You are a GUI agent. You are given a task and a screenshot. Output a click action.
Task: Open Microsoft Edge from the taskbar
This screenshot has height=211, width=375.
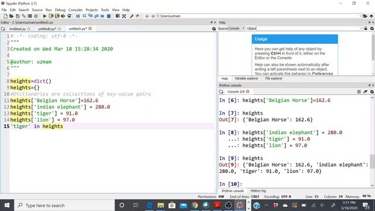(149, 205)
